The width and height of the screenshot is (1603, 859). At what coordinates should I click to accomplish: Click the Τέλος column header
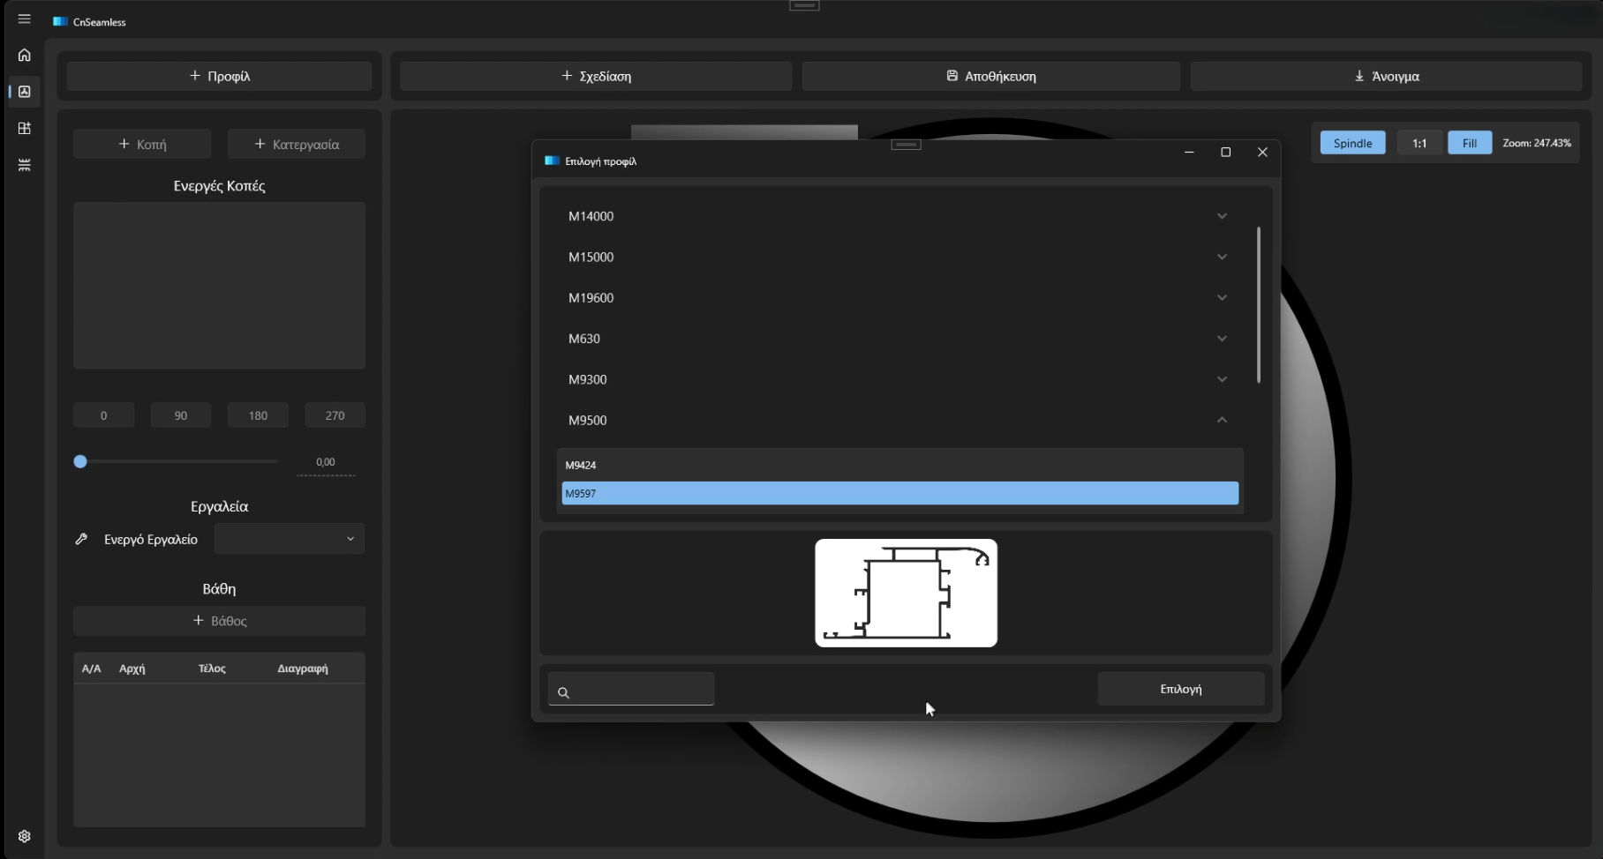(x=212, y=669)
